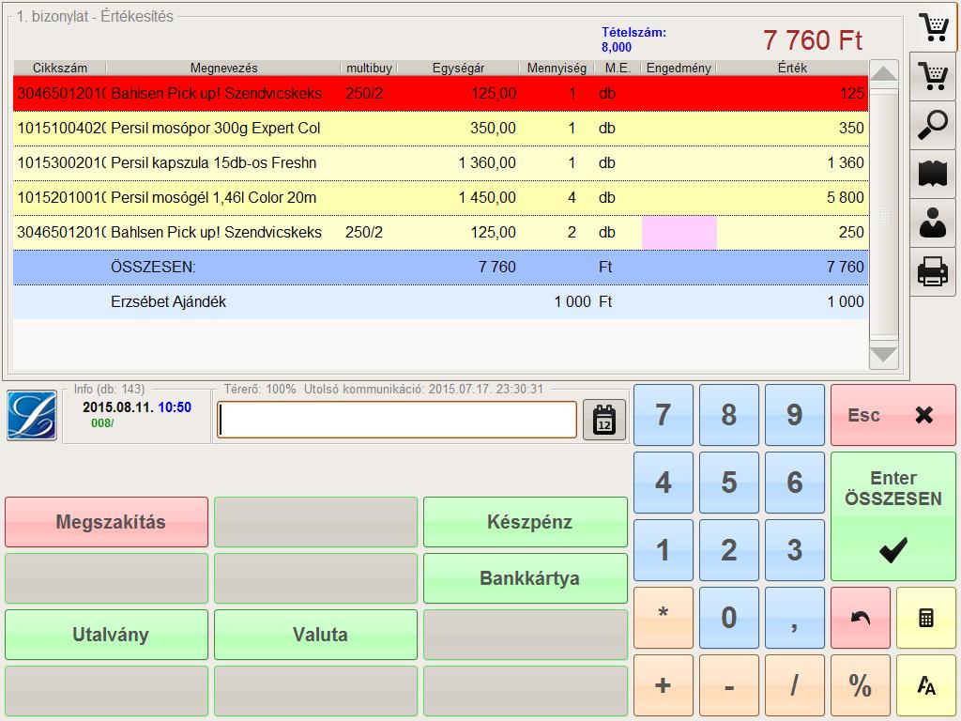Open the second shopping cart tab
This screenshot has height=721, width=961.
click(x=934, y=77)
